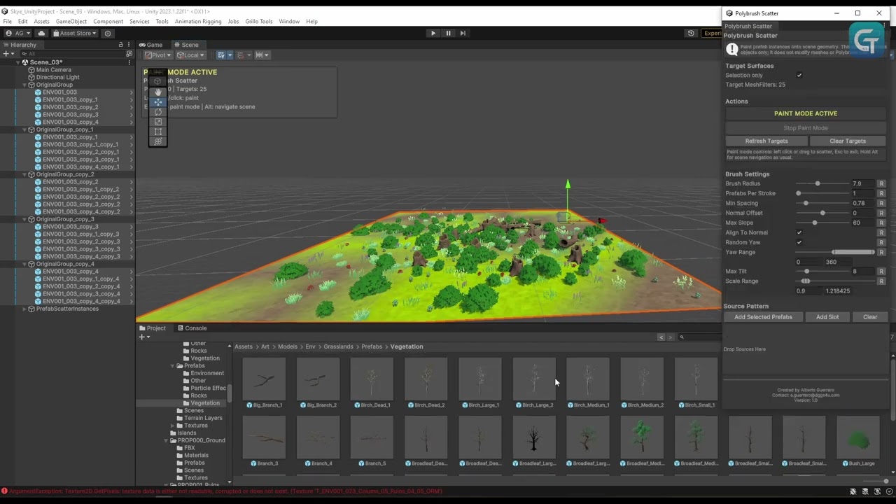This screenshot has height=504, width=896.
Task: Open the AG account dropdown
Action: pos(17,33)
